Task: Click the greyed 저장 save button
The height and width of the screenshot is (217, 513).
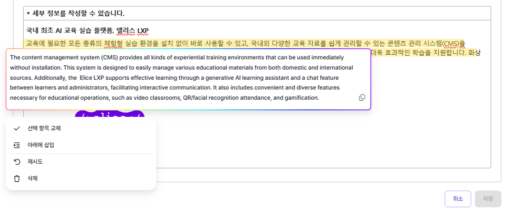Action: (488, 199)
